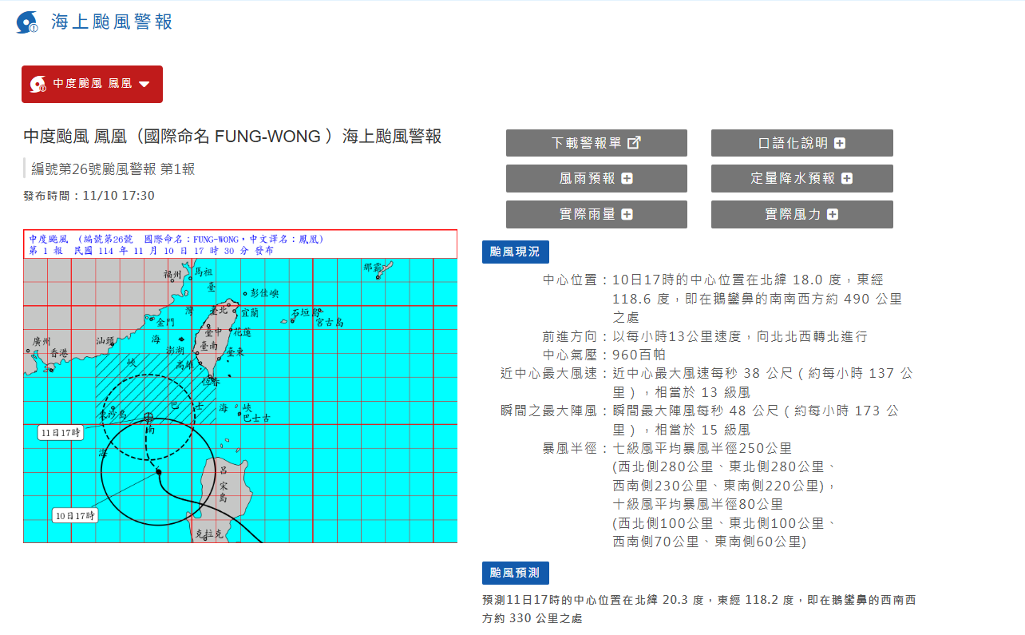The height and width of the screenshot is (635, 1025).
Task: Click the typhoon symbol inside the red button
Action: point(38,84)
